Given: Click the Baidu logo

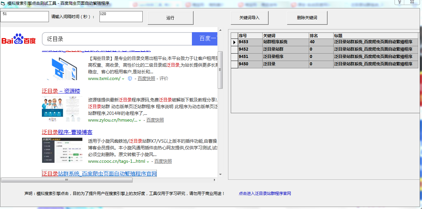Looking at the screenshot, I should pyautogui.click(x=19, y=39).
